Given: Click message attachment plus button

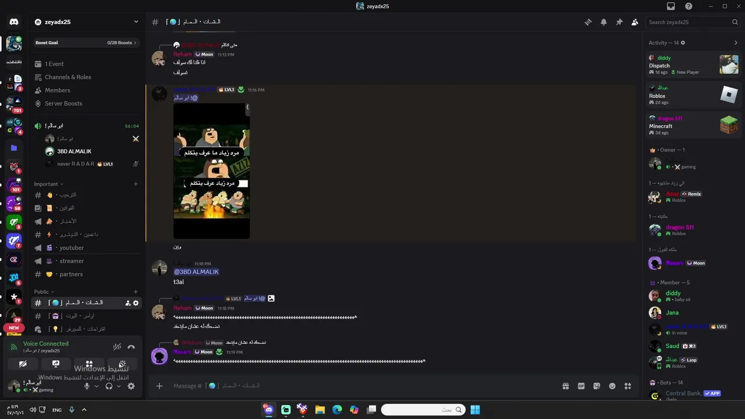Looking at the screenshot, I should [x=159, y=386].
